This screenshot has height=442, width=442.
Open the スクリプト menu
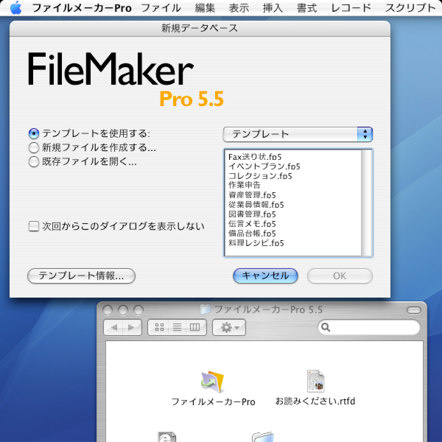point(410,8)
